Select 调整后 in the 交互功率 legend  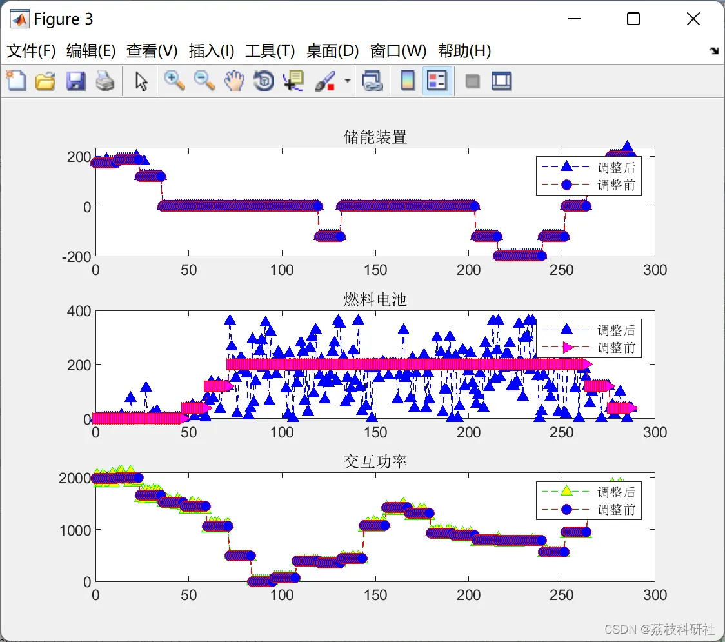(x=616, y=492)
